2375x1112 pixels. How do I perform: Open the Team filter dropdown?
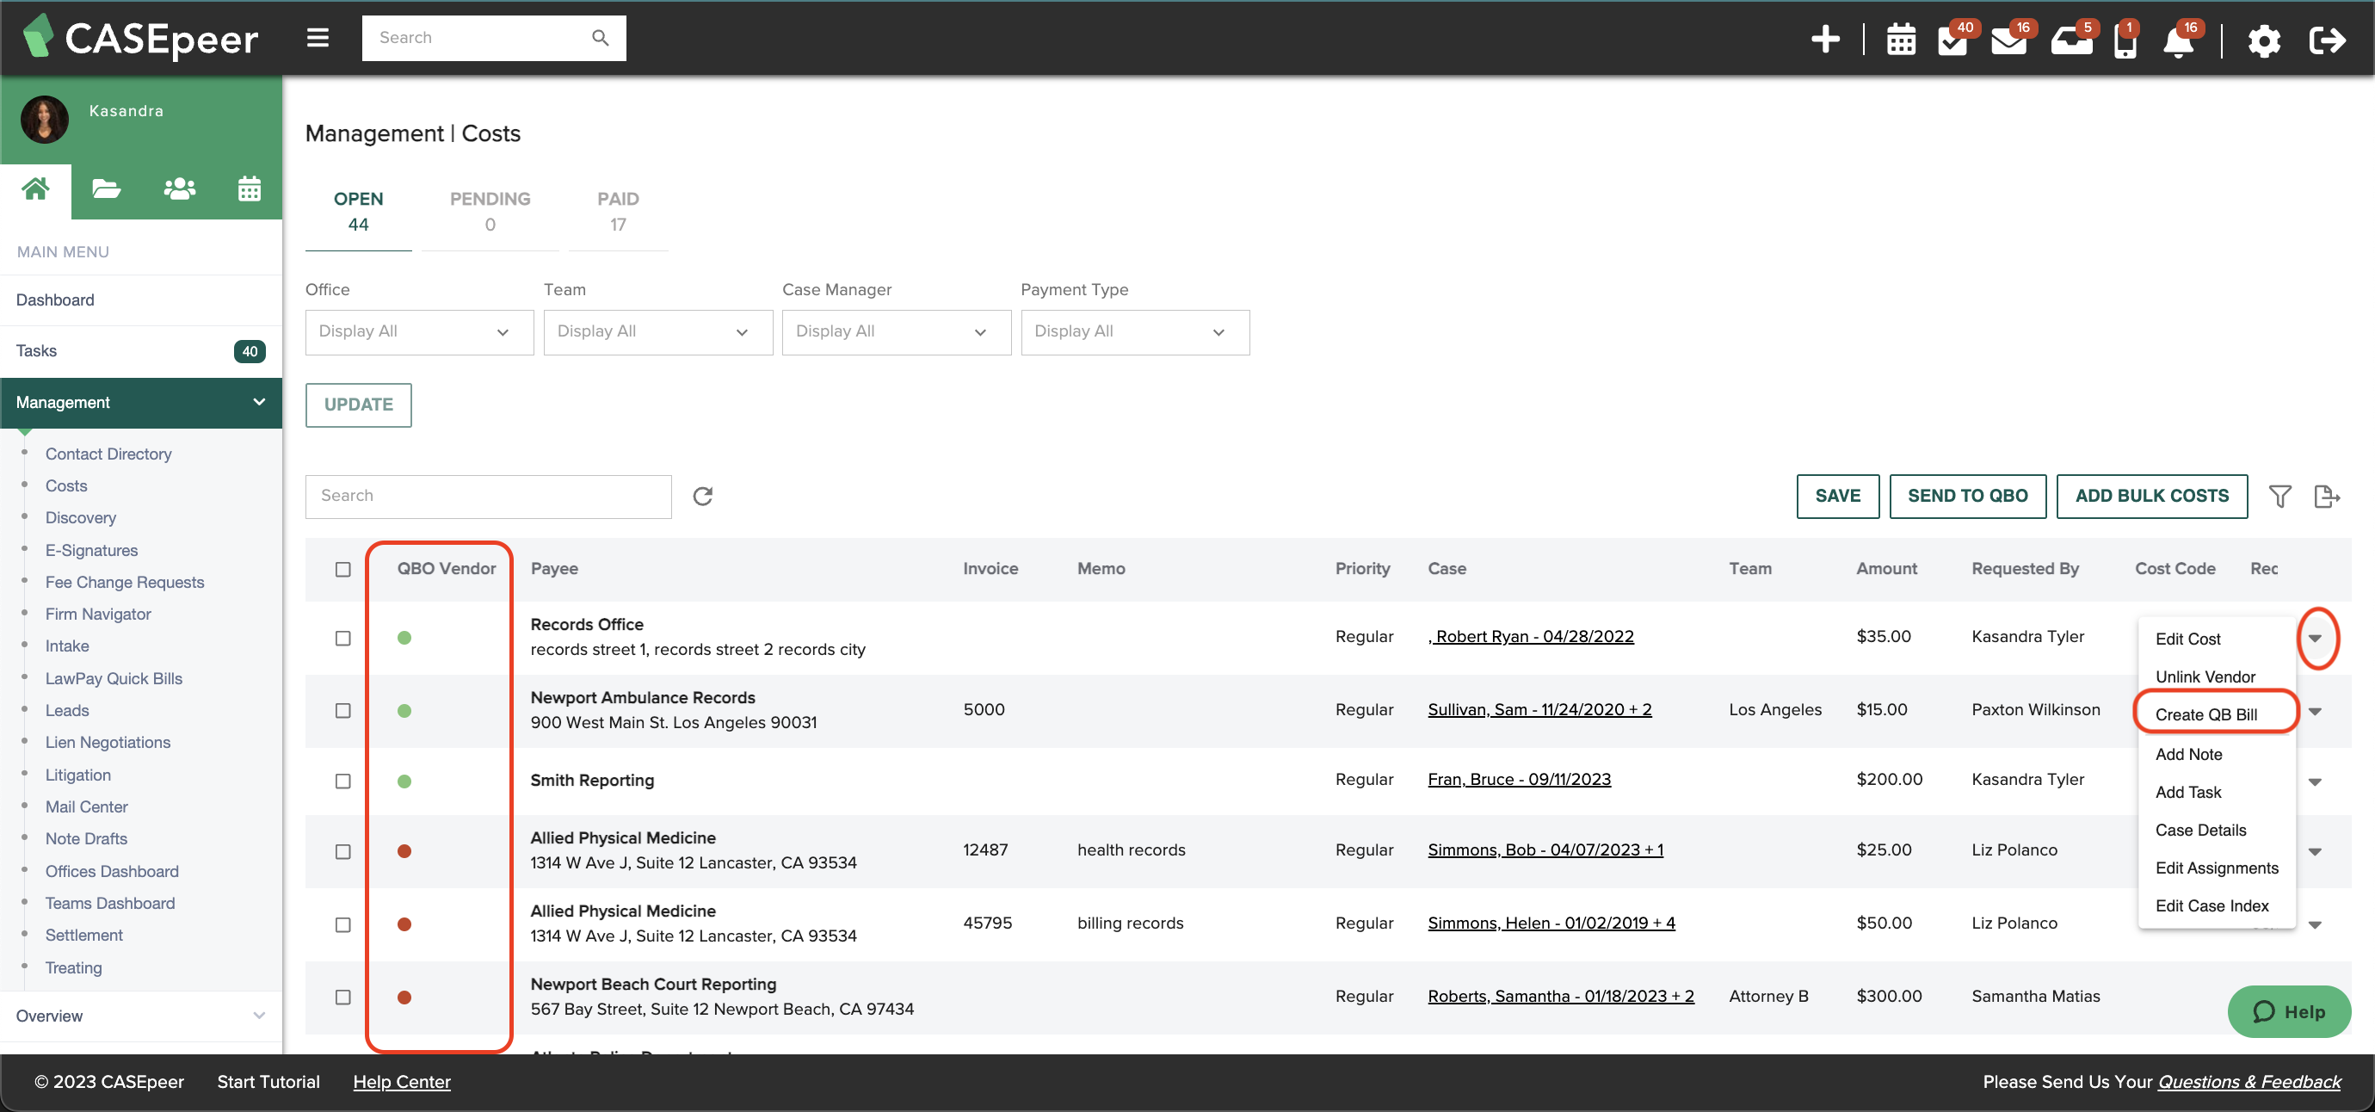coord(658,332)
